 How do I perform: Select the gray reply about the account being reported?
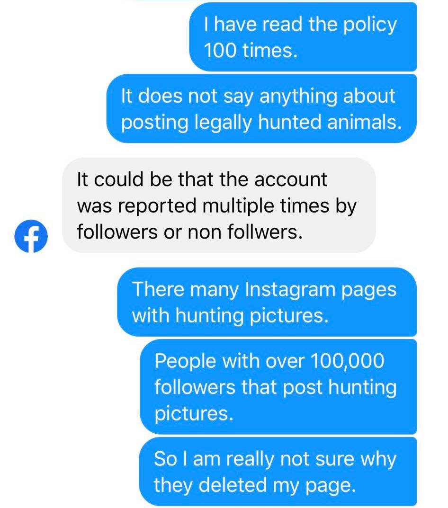[219, 205]
